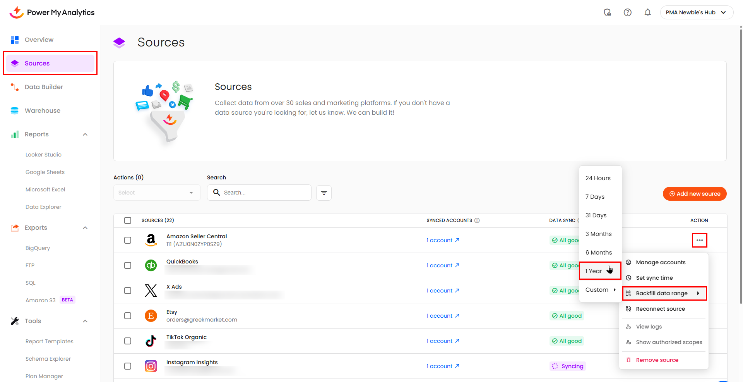743x382 pixels.
Task: Check the Amazon Seller Central checkbox
Action: coord(128,240)
